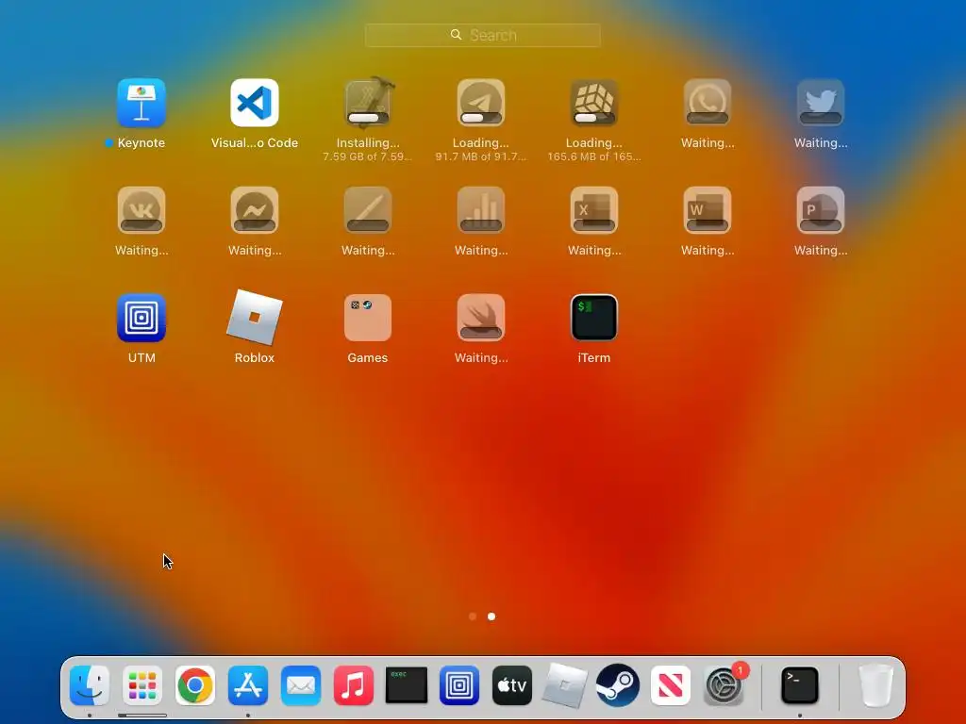The height and width of the screenshot is (724, 966).
Task: Select the second Launchpad page dot
Action: click(491, 617)
